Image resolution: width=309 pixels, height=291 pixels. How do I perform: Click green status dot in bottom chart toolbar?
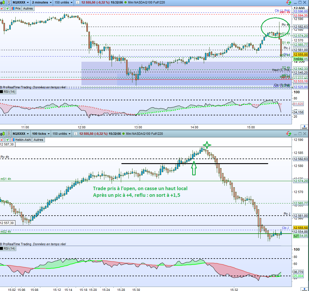(123, 134)
